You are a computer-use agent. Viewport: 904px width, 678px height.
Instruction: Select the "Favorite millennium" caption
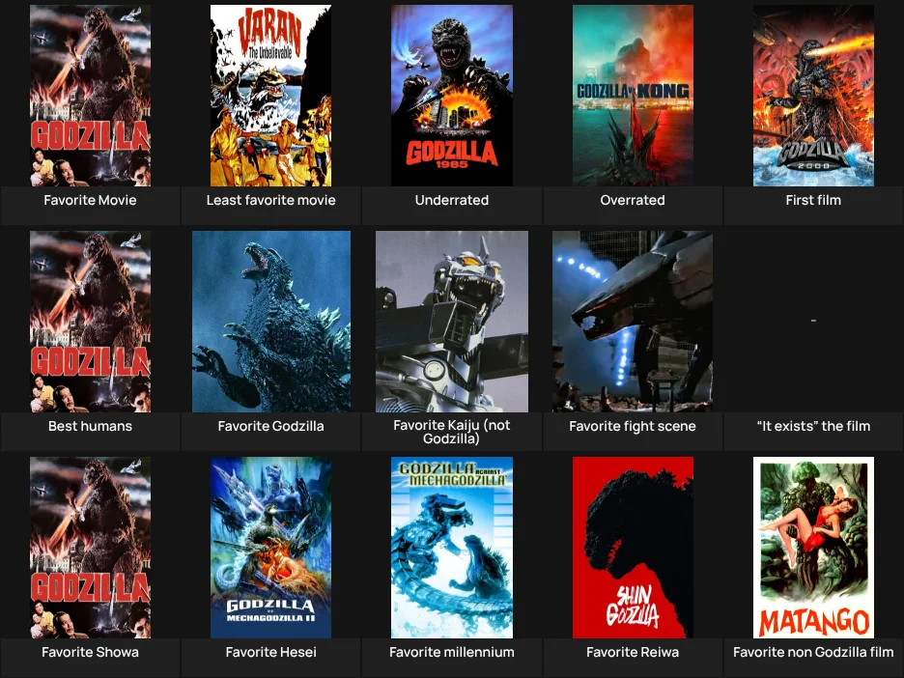click(x=452, y=652)
